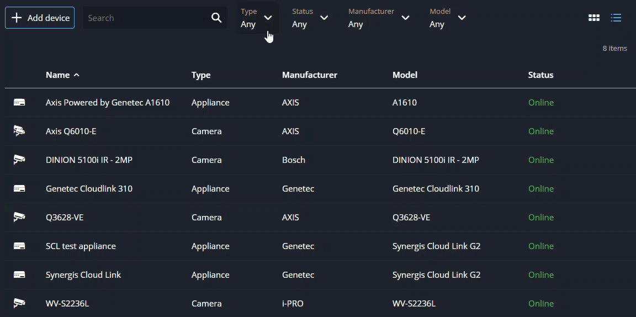Expand the Status filter dropdown
636x317 pixels.
[310, 18]
